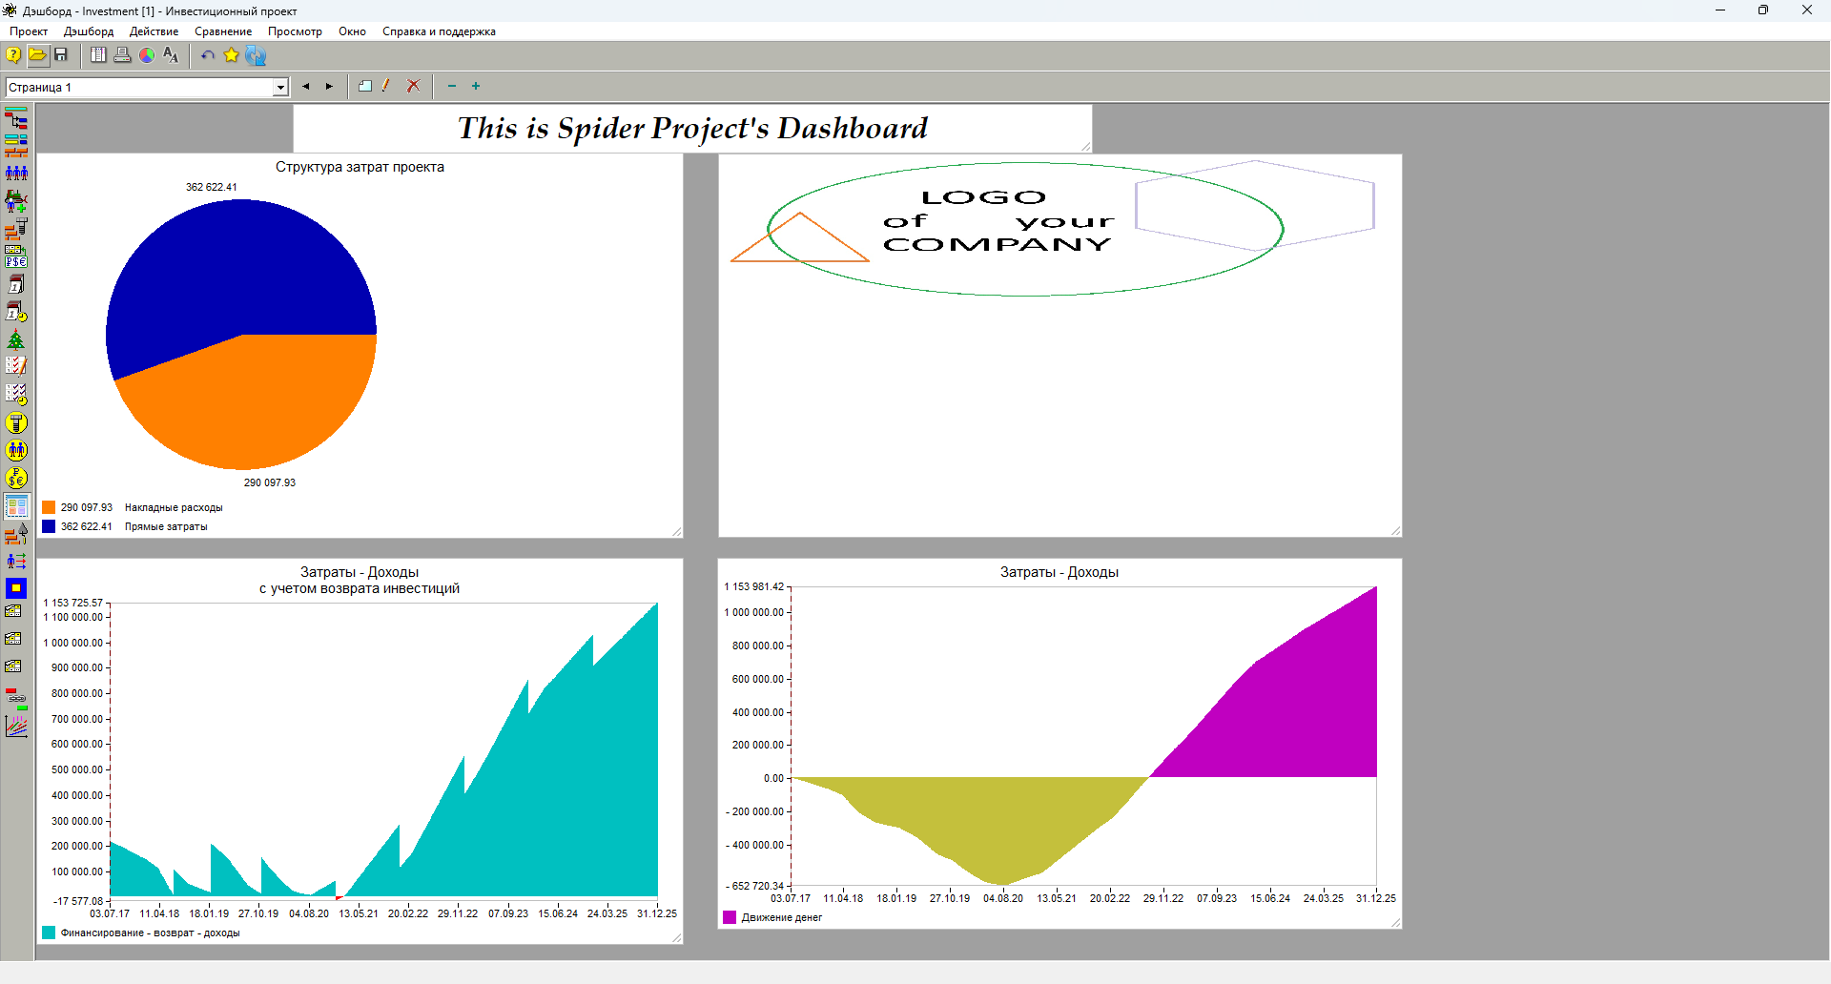The image size is (1831, 984).
Task: Click the printer icon in toolbar
Action: tap(122, 55)
